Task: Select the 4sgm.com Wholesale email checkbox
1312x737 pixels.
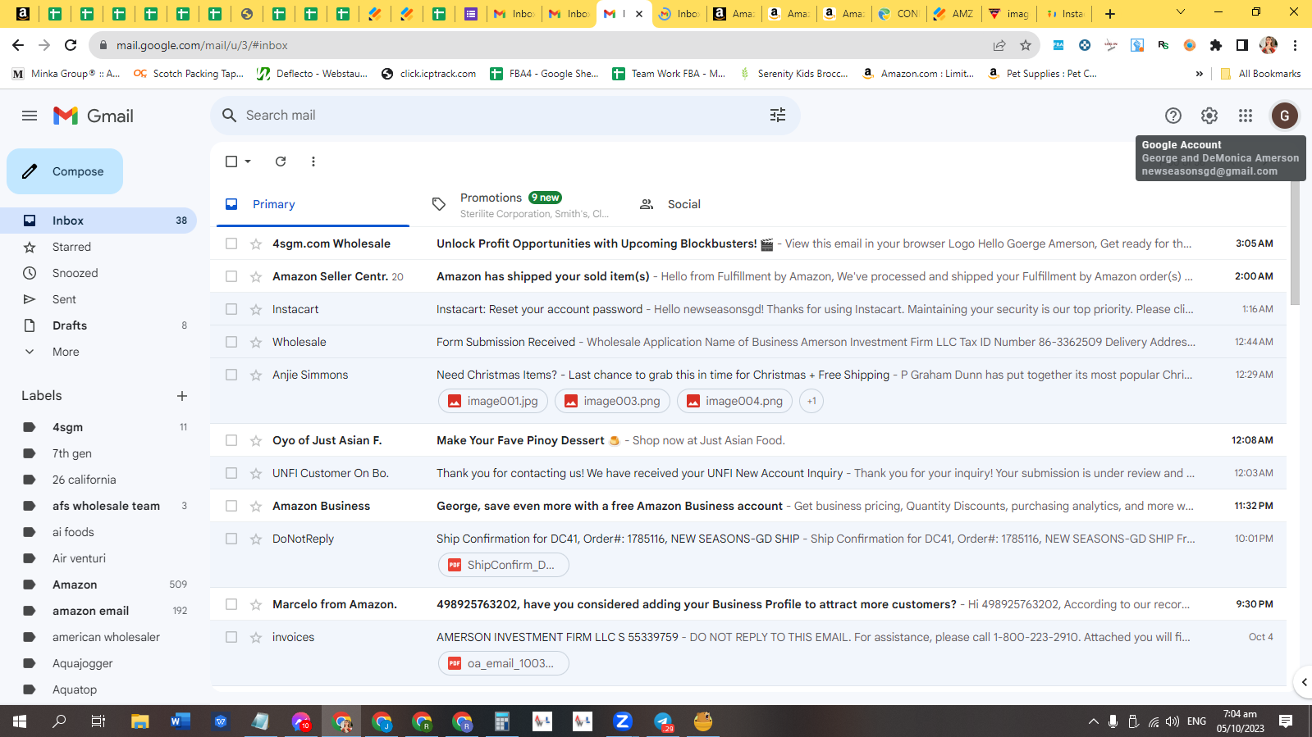Action: click(x=231, y=243)
